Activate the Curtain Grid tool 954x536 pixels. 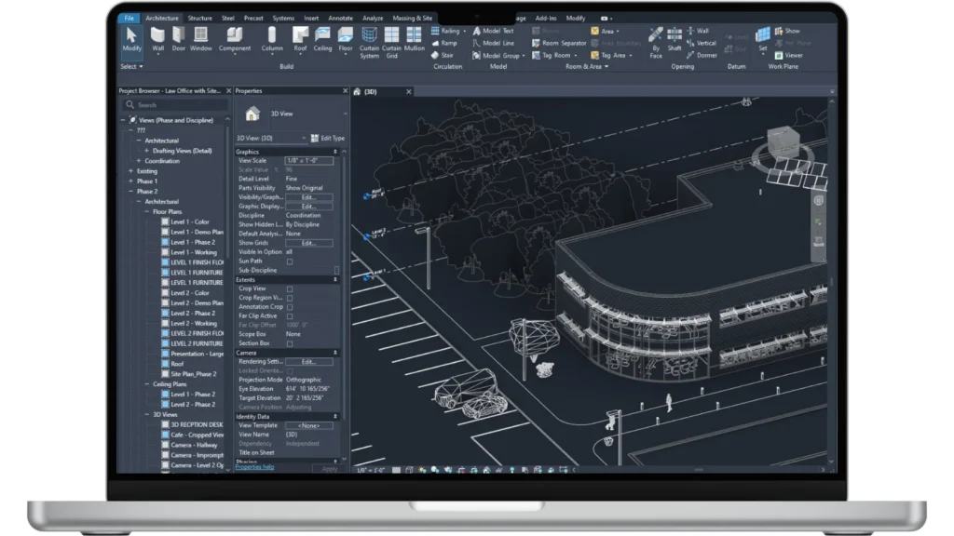point(392,39)
